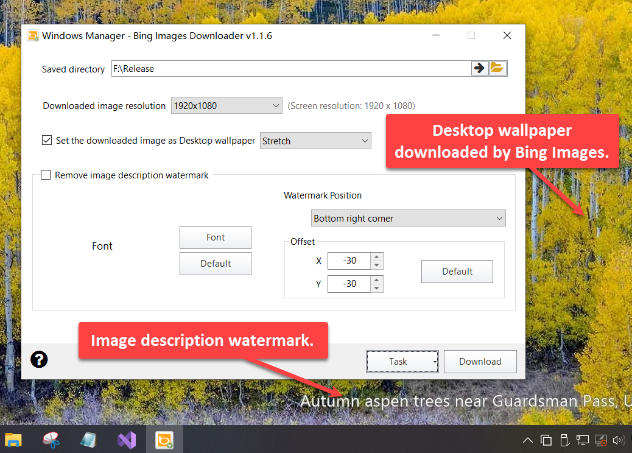This screenshot has width=632, height=453.
Task: Click the help question mark icon
Action: pos(39,359)
